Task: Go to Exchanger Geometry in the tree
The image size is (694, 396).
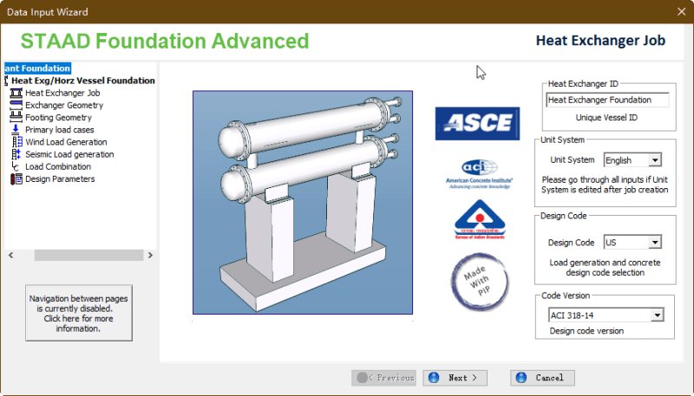Action: click(64, 105)
